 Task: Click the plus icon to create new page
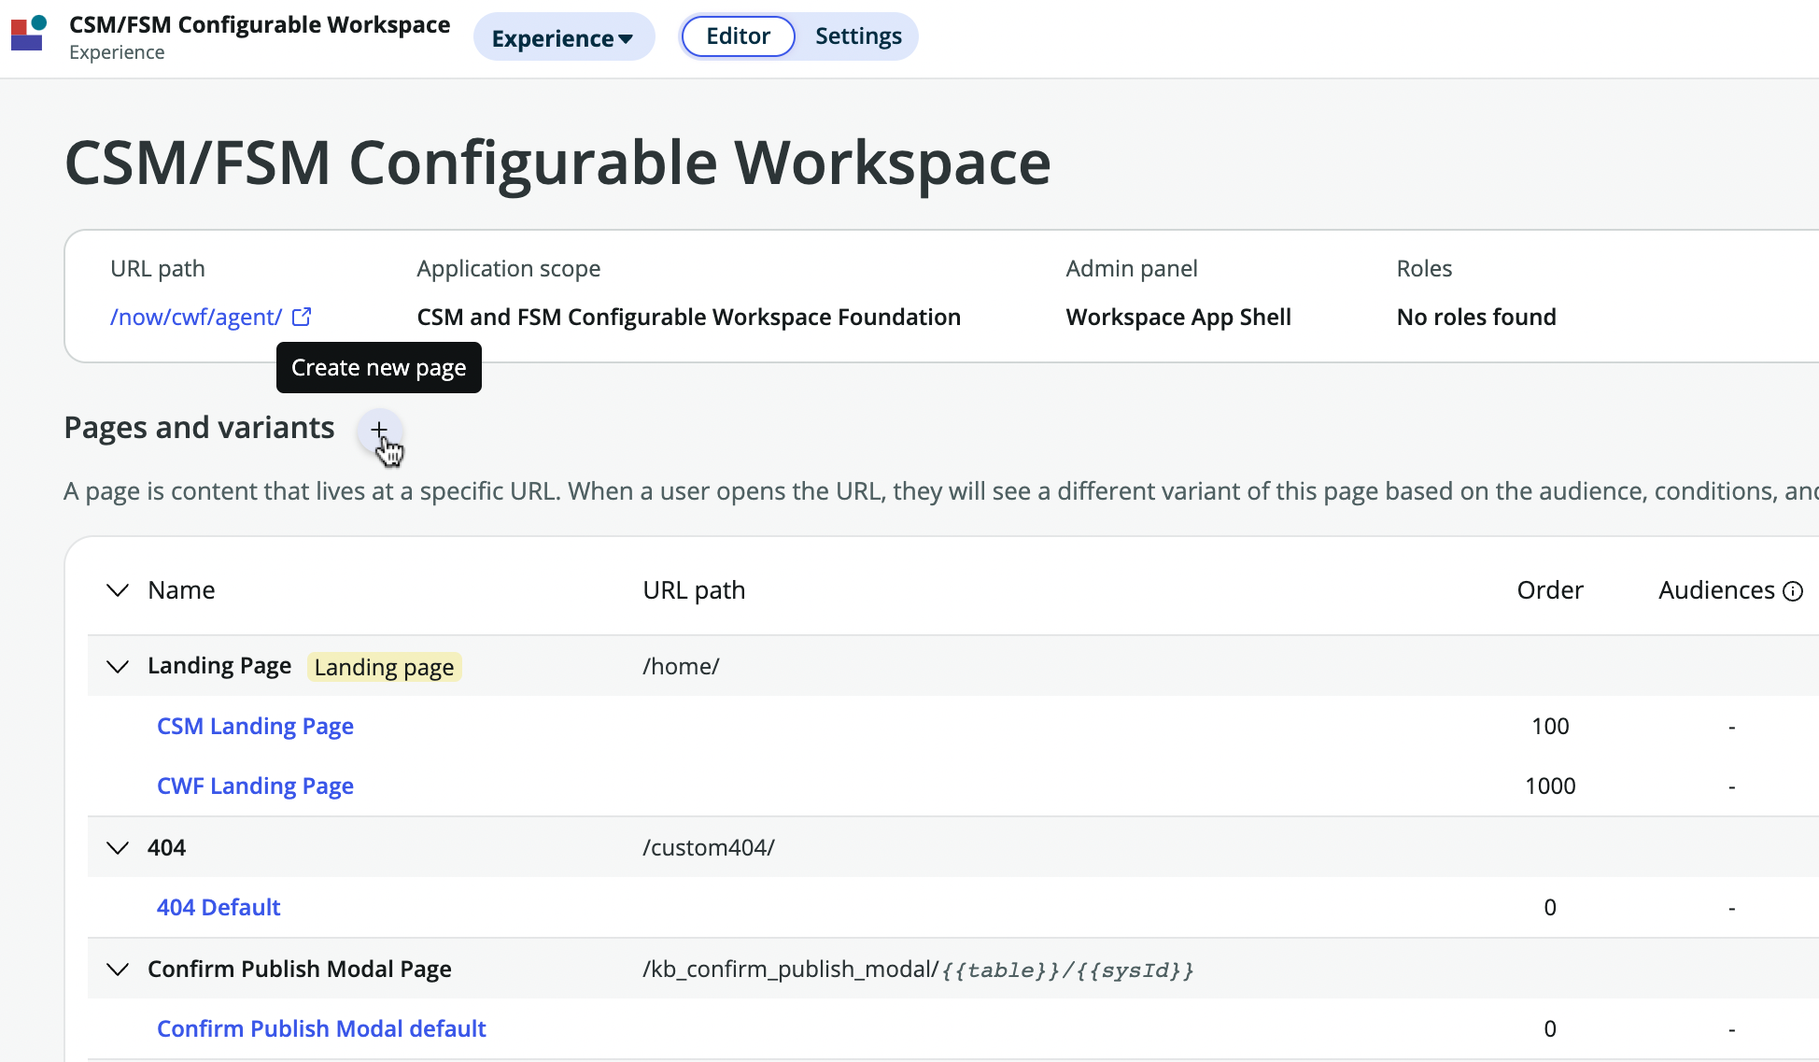click(x=379, y=430)
